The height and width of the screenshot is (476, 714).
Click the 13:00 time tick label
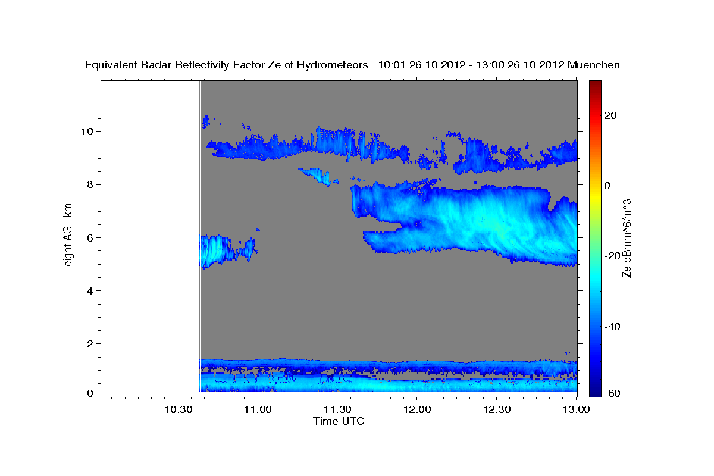pos(576,410)
